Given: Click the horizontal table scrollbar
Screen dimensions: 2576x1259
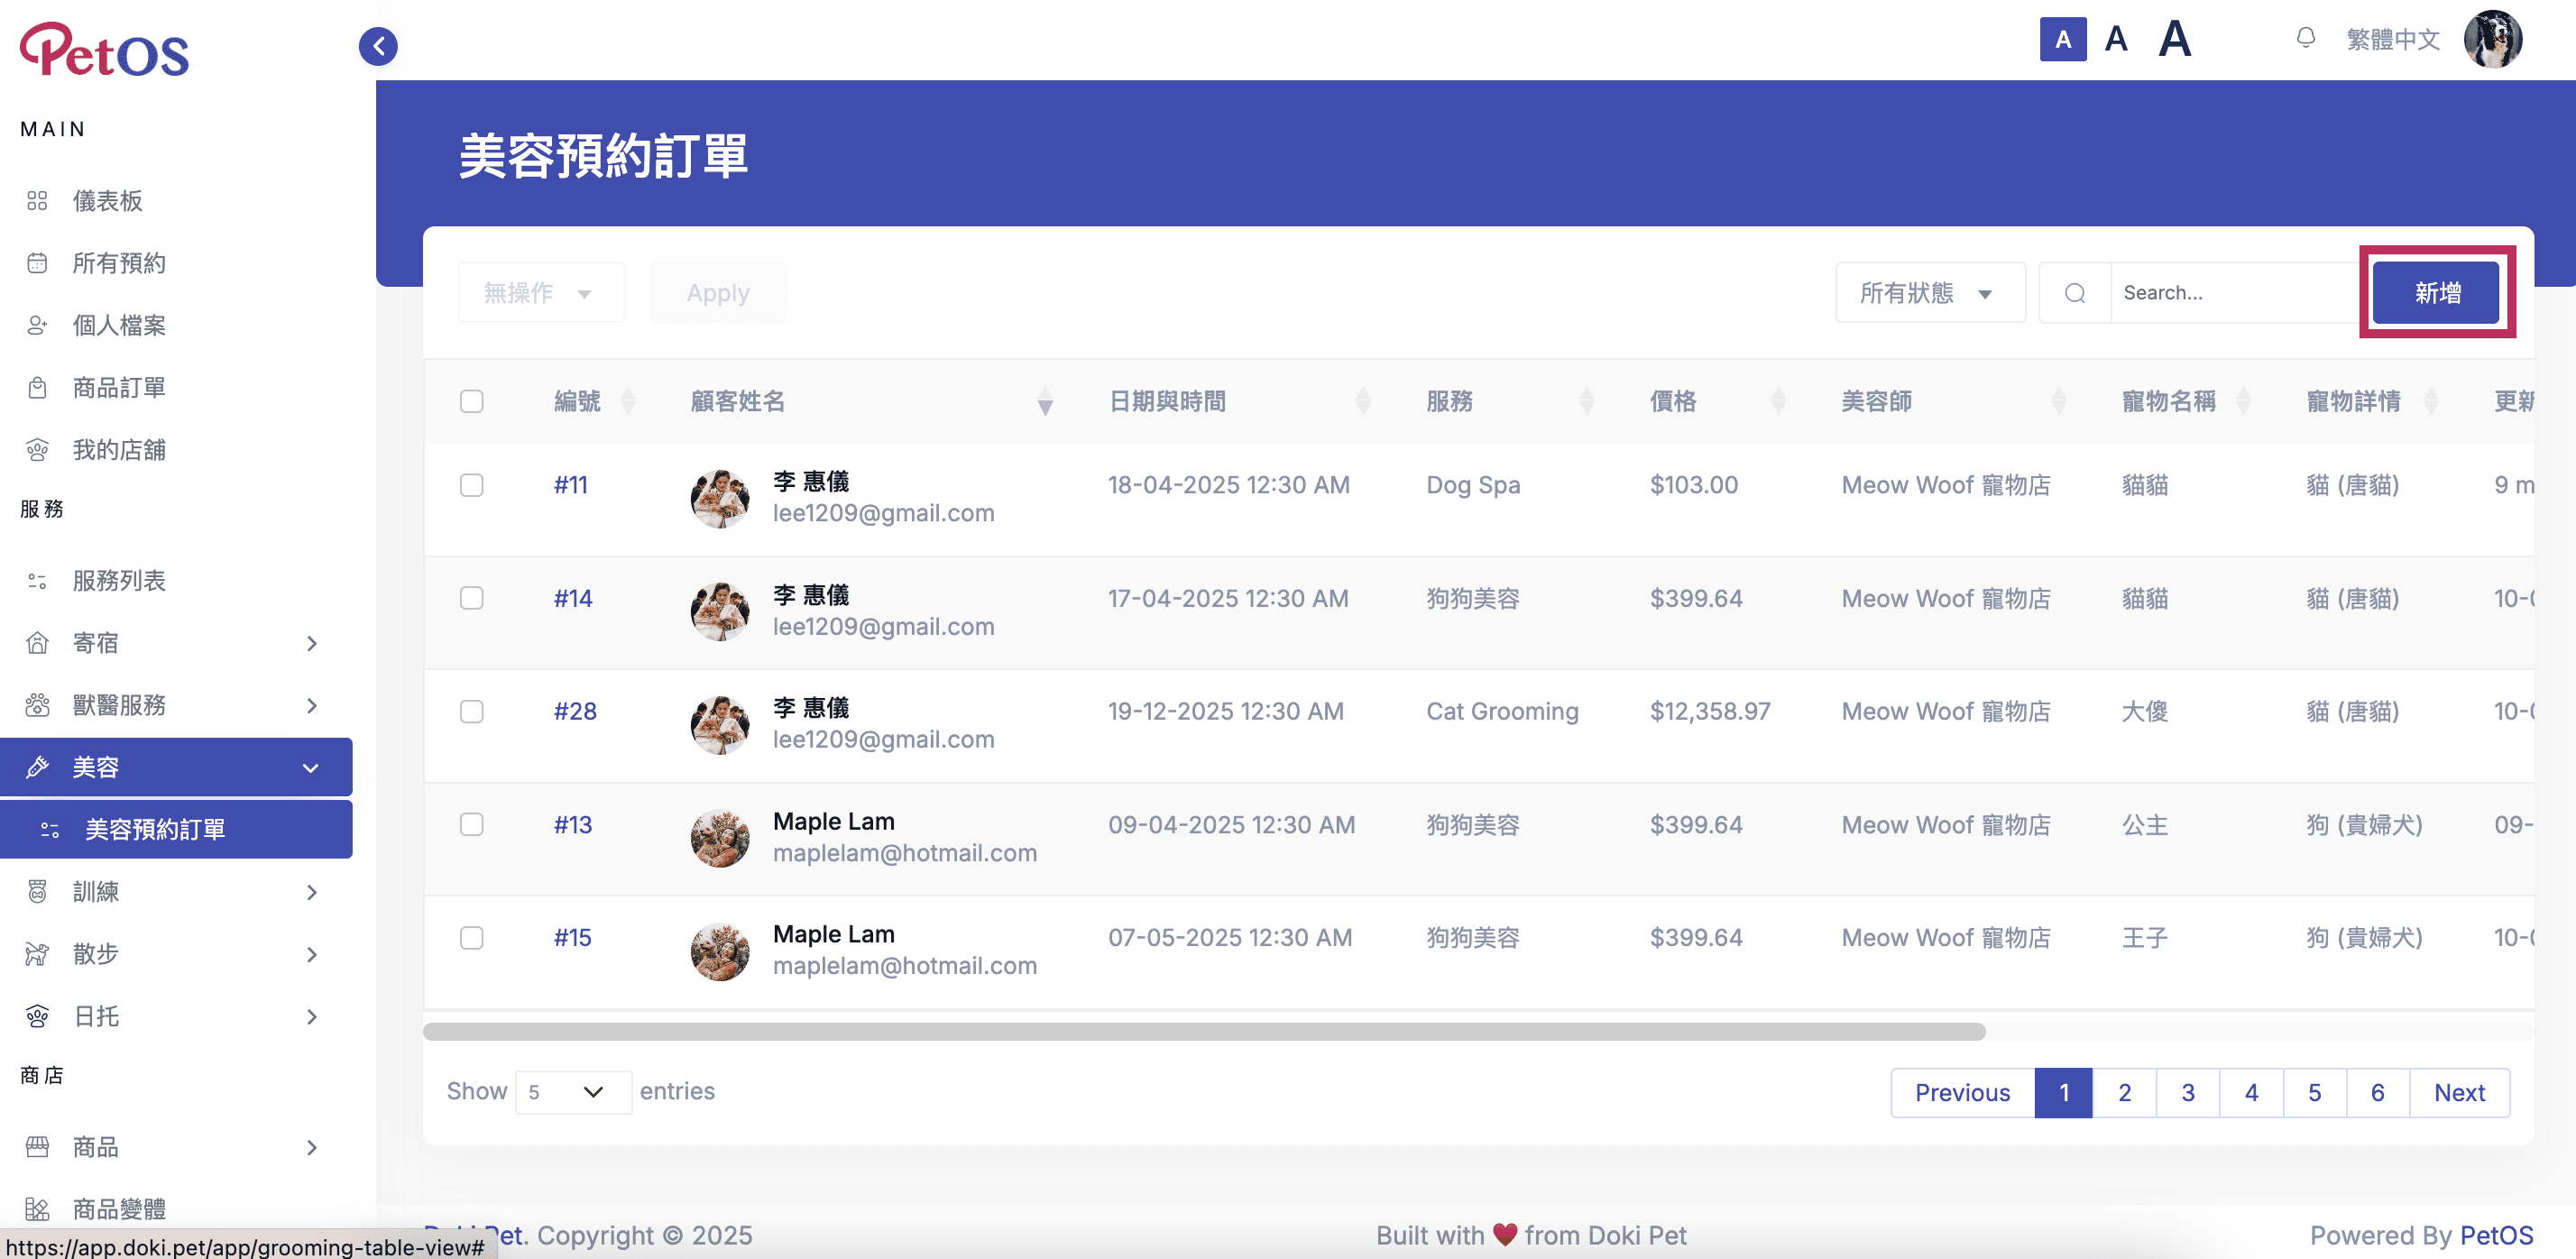Looking at the screenshot, I should click(1204, 1031).
